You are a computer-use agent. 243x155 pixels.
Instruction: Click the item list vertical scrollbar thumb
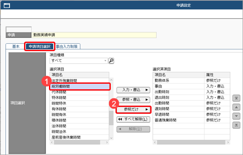tap(111, 118)
